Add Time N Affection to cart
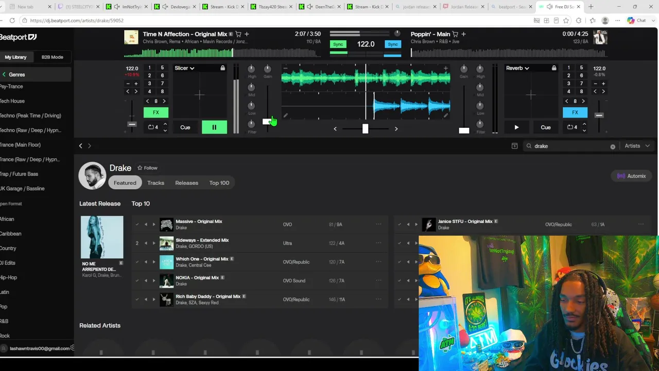This screenshot has width=659, height=371. (x=238, y=34)
